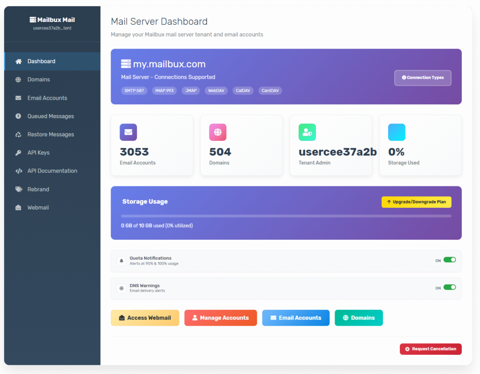Viewport: 480px width, 374px height.
Task: Toggle the Quota Notifications switch off
Action: pos(450,260)
